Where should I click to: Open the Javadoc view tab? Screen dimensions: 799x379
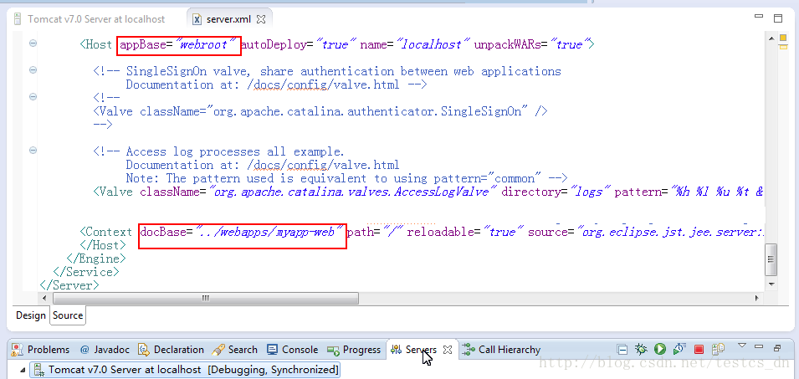pos(105,350)
